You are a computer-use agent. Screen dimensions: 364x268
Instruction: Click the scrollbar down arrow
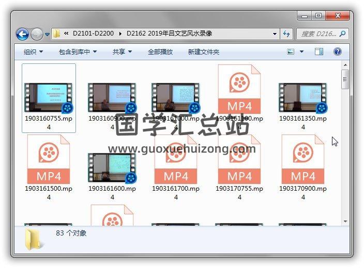pos(345,222)
